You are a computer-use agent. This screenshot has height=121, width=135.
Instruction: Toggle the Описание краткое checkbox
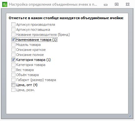13,50
